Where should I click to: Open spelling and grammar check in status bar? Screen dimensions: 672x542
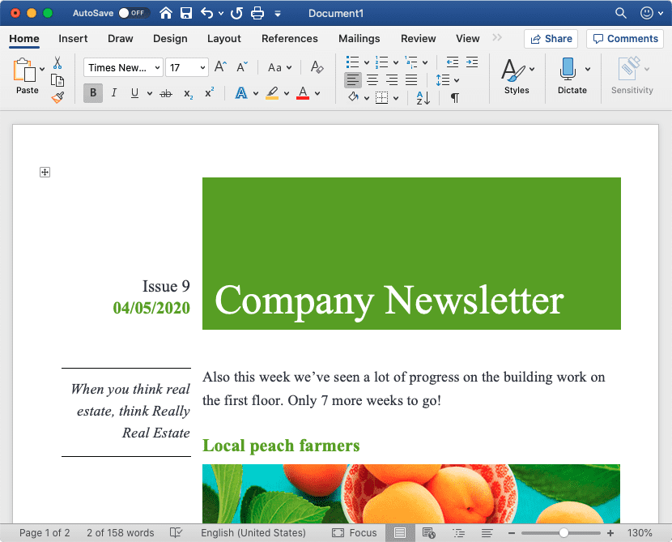pos(176,532)
